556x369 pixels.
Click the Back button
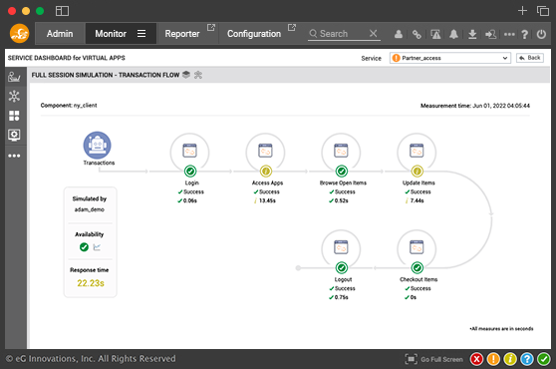[x=530, y=58]
